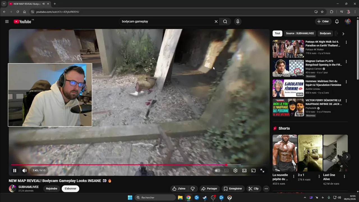The image size is (359, 202).
Task: Open File Explorer from the taskbar
Action: (180, 198)
